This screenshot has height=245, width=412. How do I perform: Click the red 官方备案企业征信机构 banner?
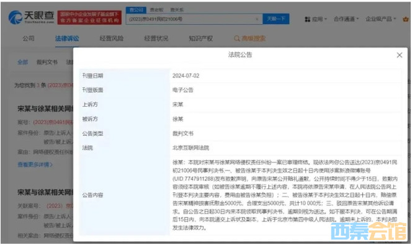[89, 17]
